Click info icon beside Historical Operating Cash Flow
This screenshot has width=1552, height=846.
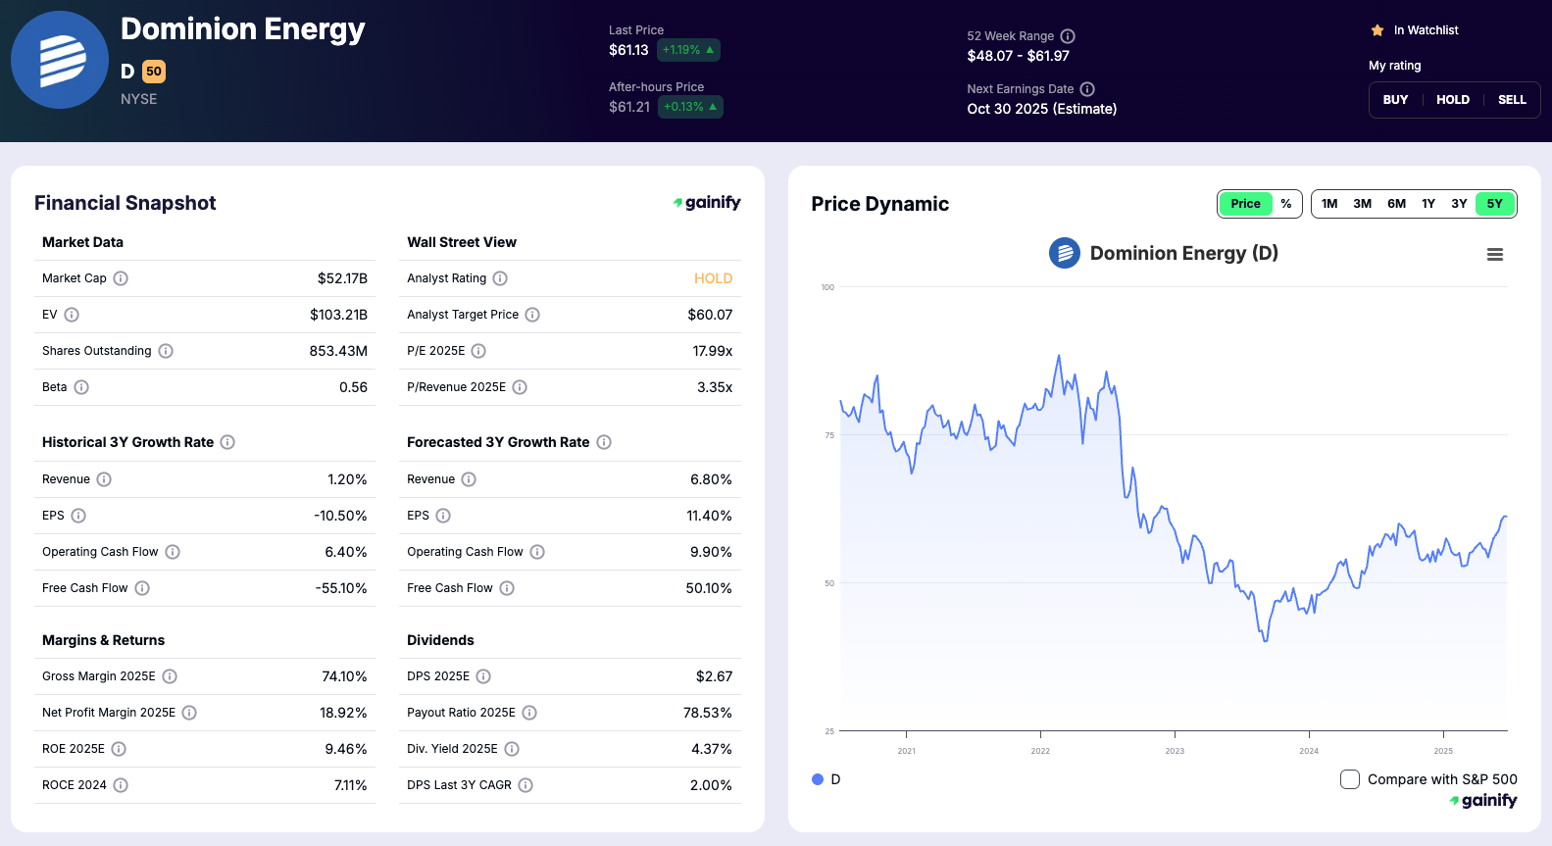tap(173, 552)
